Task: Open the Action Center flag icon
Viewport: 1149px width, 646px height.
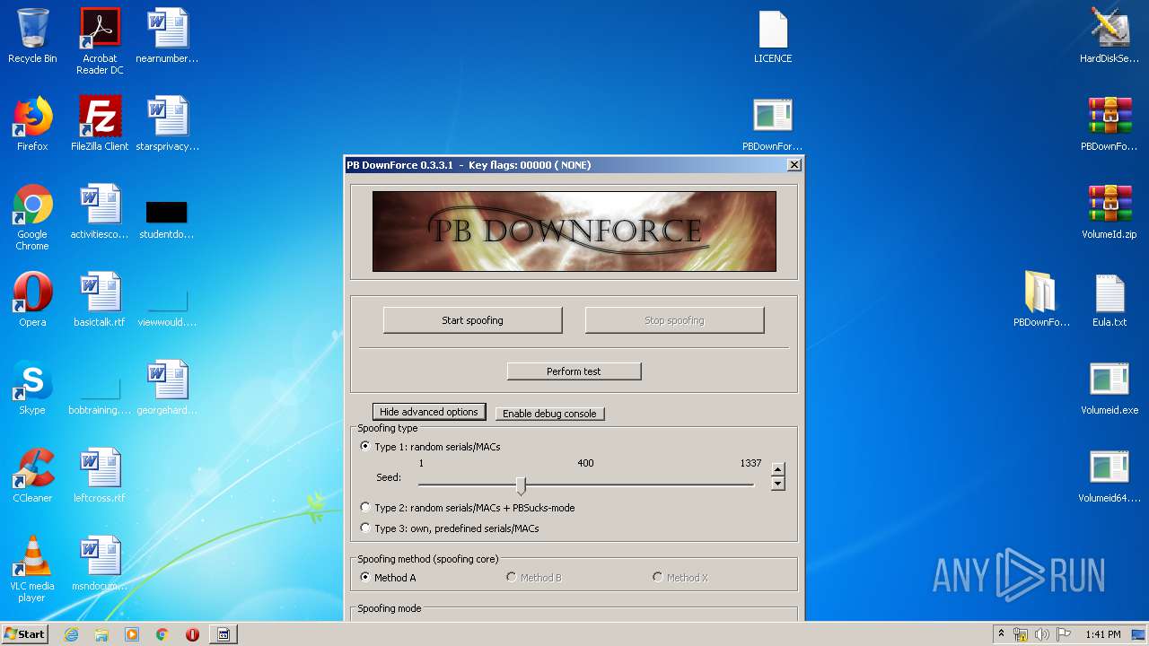Action: [x=1063, y=634]
